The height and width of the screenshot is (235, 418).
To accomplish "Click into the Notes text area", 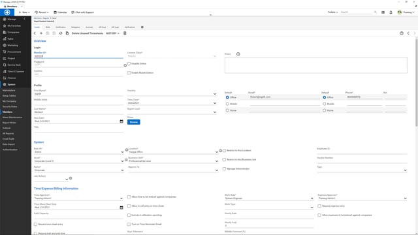I will click(x=316, y=65).
